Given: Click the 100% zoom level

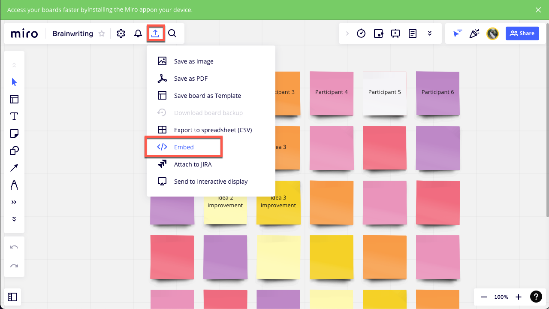Looking at the screenshot, I should tap(501, 297).
